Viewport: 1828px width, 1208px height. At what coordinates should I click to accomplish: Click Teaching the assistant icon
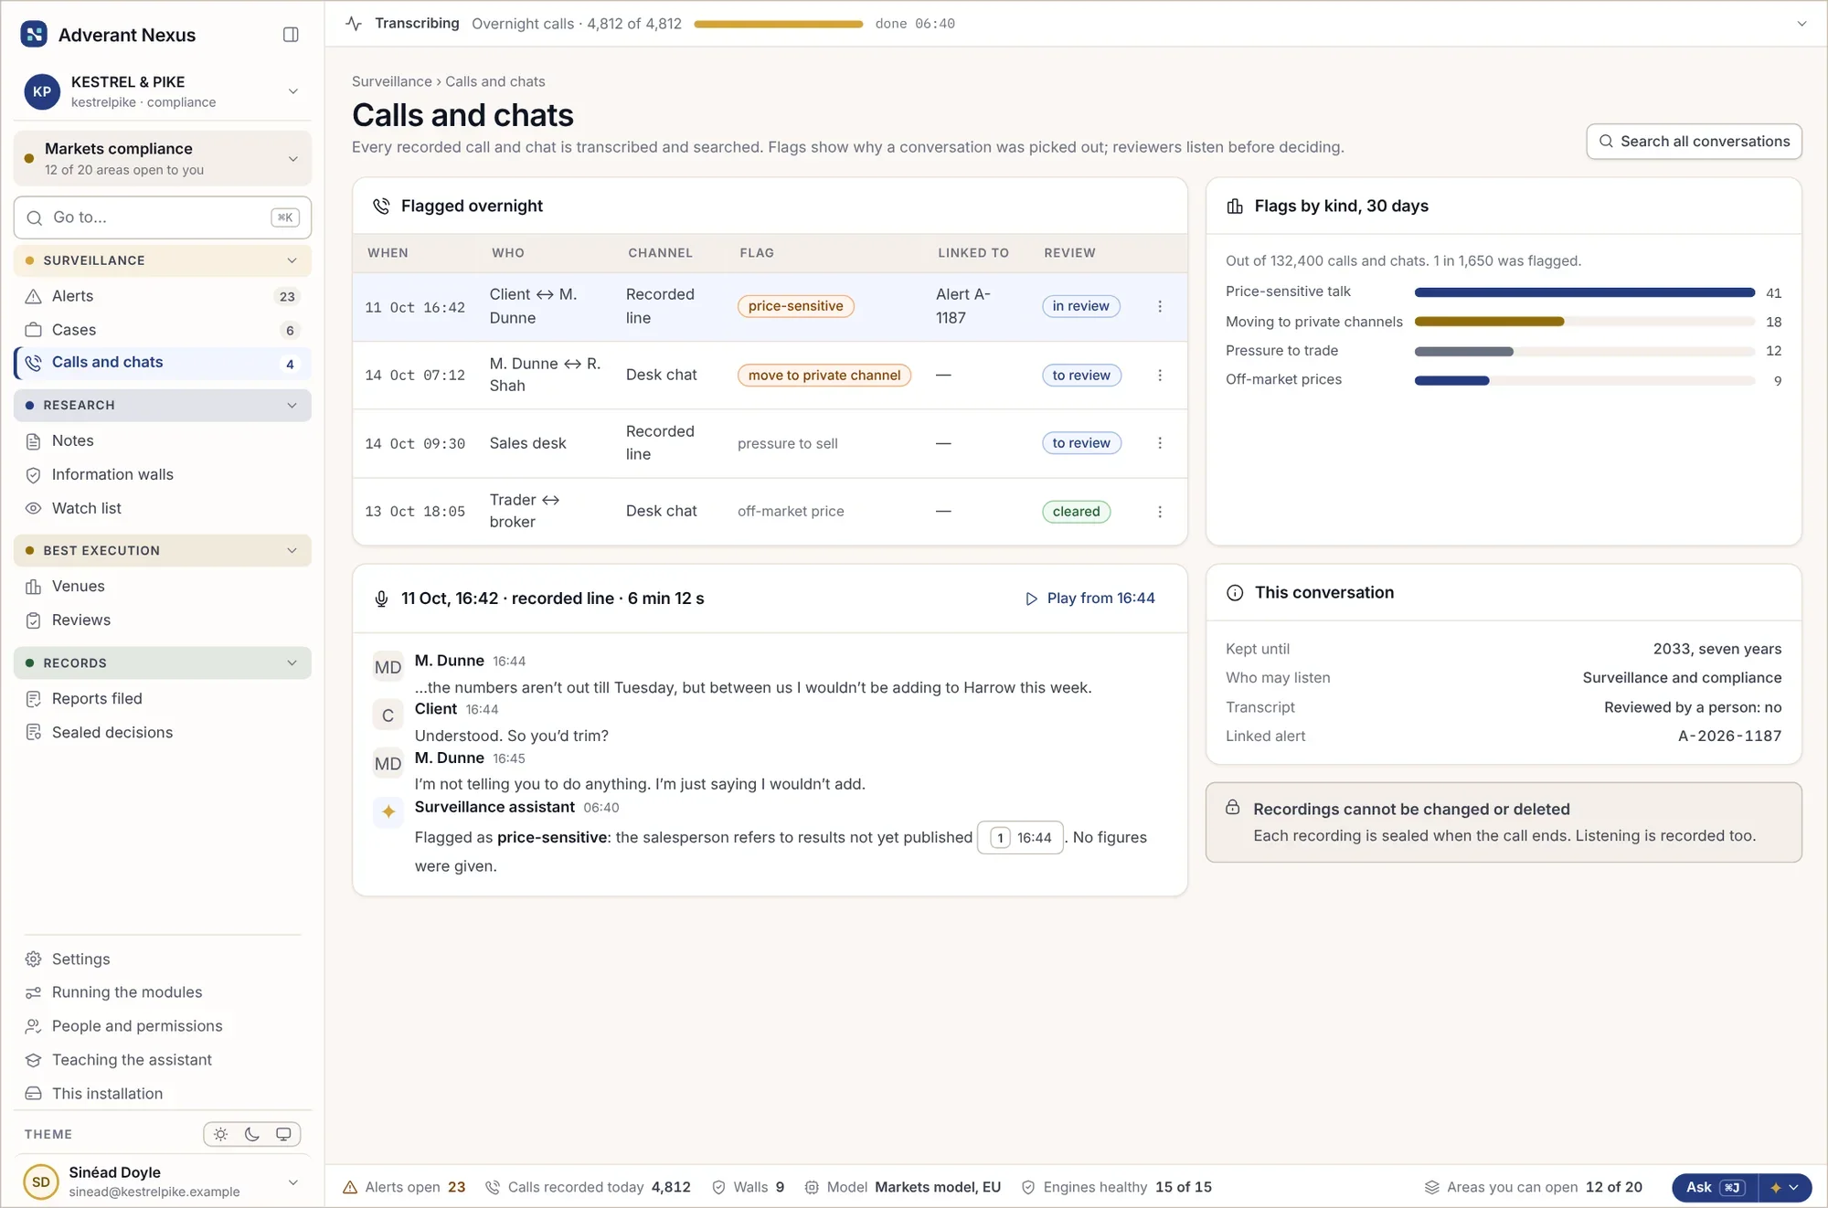click(x=34, y=1060)
